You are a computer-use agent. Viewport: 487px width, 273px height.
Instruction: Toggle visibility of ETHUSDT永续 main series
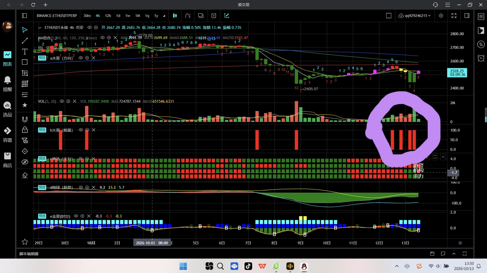(x=89, y=27)
